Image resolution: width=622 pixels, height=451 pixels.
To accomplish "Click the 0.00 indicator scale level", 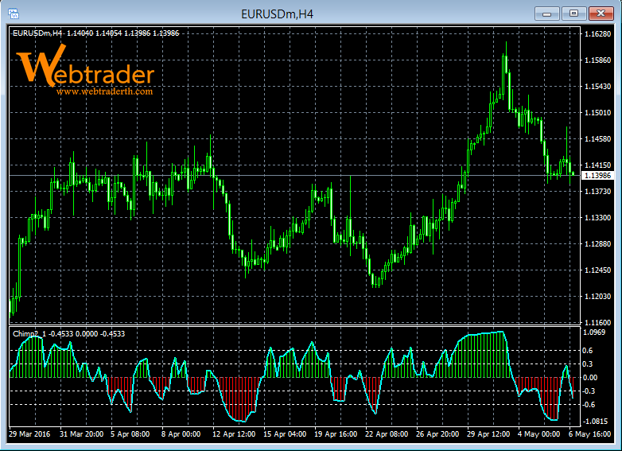I will (590, 378).
